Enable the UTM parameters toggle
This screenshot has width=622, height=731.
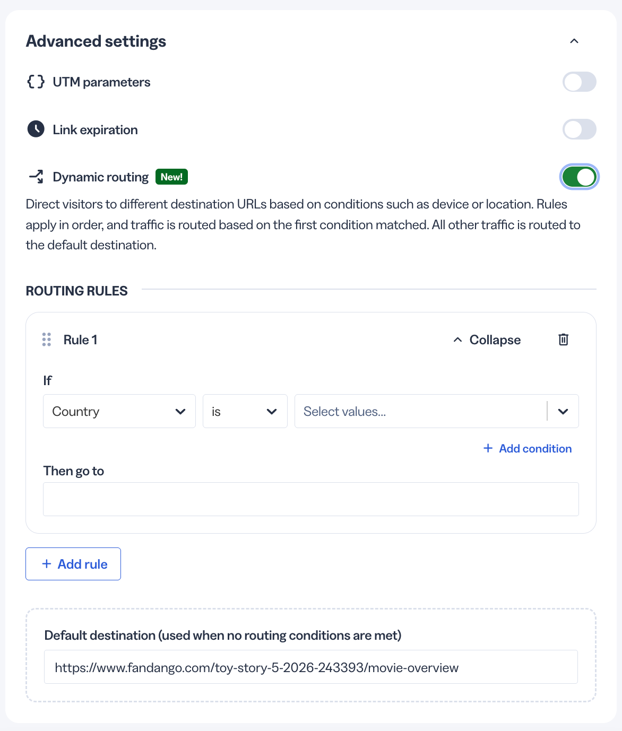coord(580,82)
